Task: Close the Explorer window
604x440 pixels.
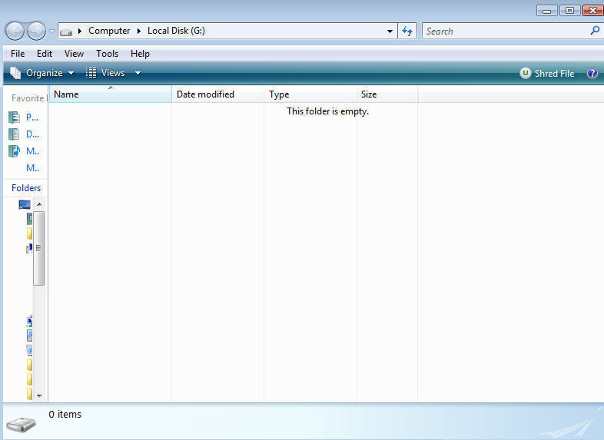Action: pyautogui.click(x=592, y=11)
